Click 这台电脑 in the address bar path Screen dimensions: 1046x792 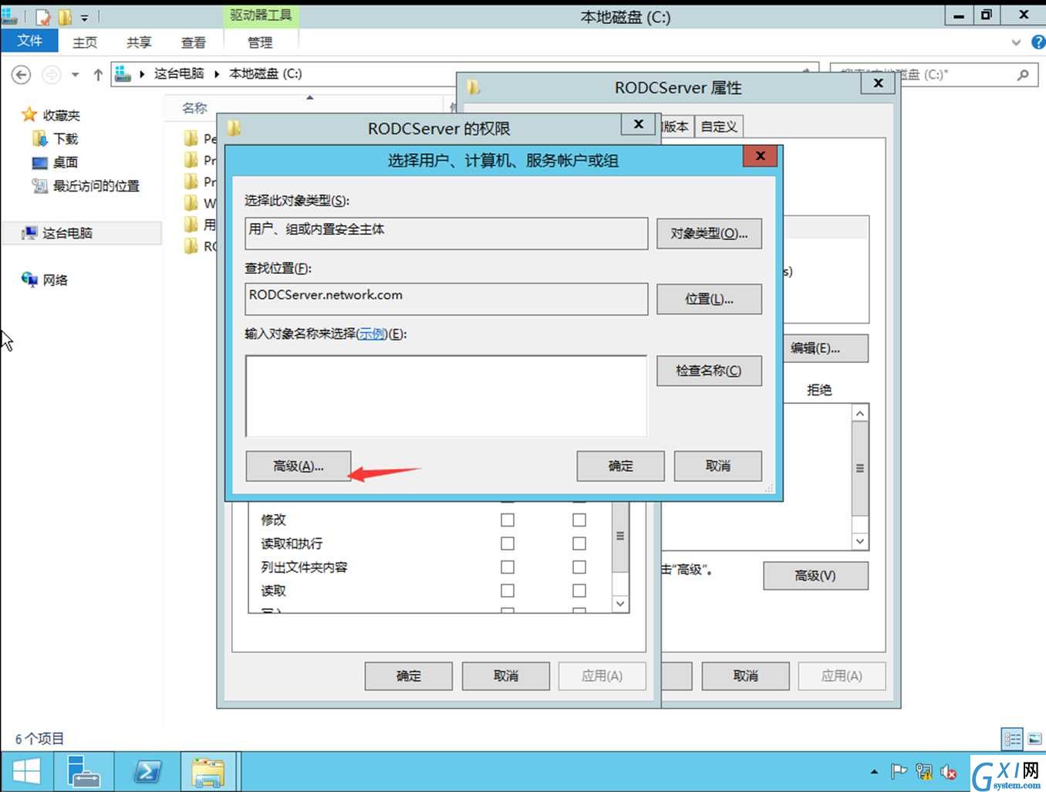(x=178, y=74)
